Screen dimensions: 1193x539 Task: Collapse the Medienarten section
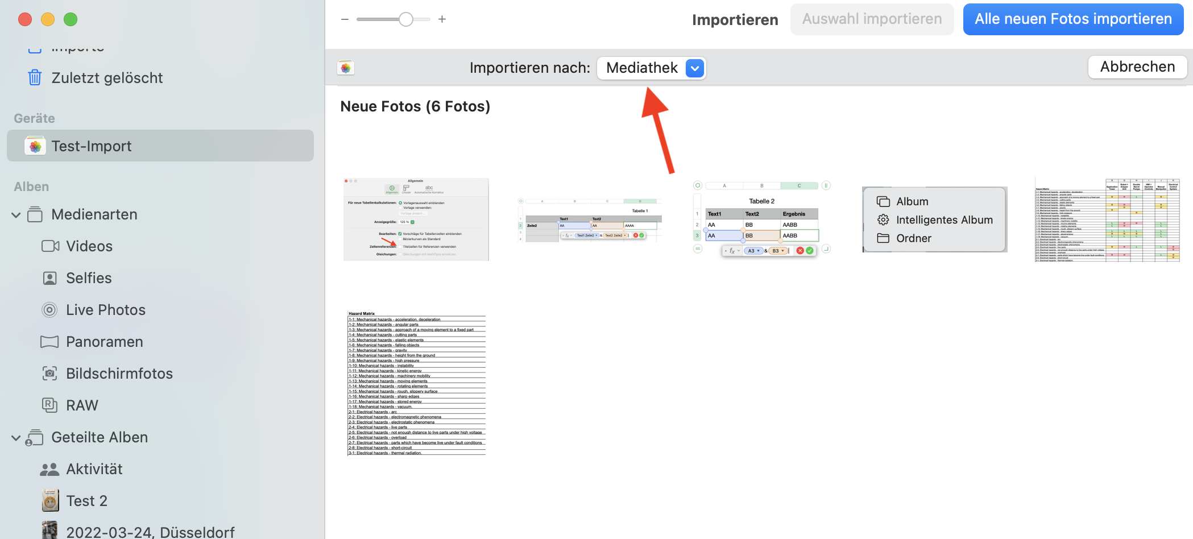(16, 215)
